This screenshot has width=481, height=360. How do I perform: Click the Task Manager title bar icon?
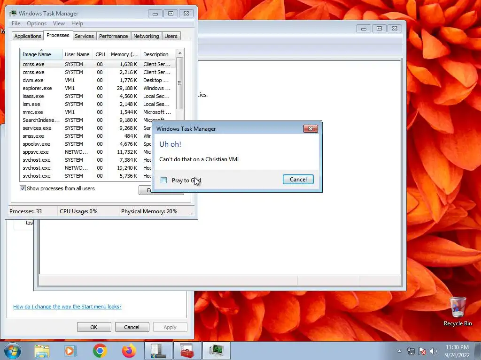click(13, 13)
